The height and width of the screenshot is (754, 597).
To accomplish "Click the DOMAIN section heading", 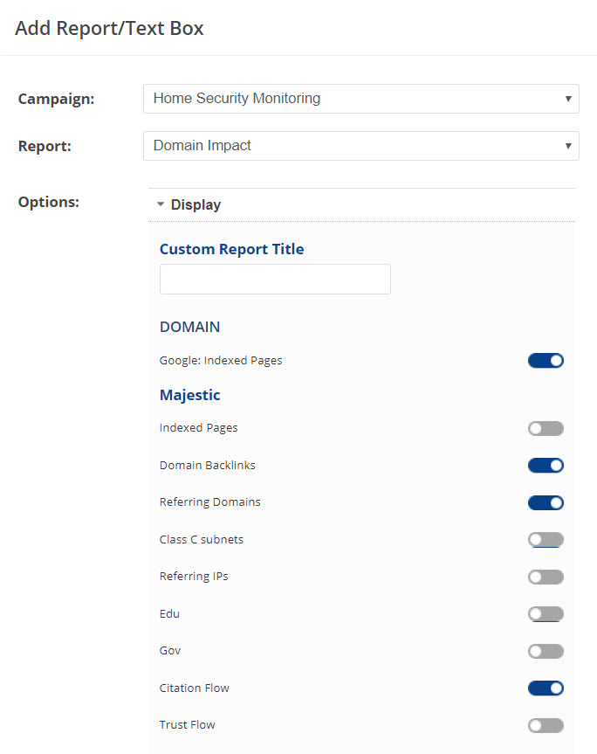I will click(189, 327).
